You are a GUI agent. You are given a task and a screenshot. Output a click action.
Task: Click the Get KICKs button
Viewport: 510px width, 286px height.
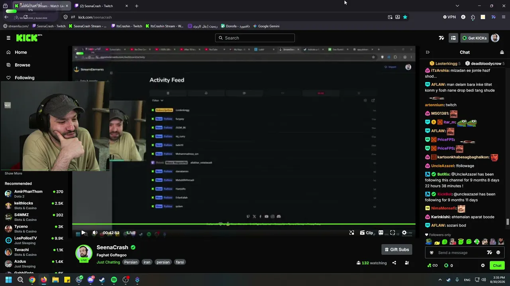tap(475, 38)
